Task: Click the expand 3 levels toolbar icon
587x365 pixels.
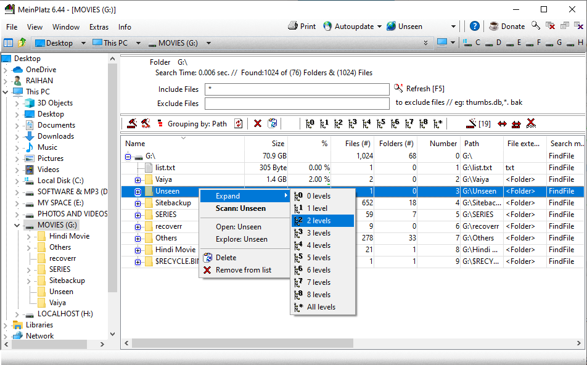Action: coord(352,123)
